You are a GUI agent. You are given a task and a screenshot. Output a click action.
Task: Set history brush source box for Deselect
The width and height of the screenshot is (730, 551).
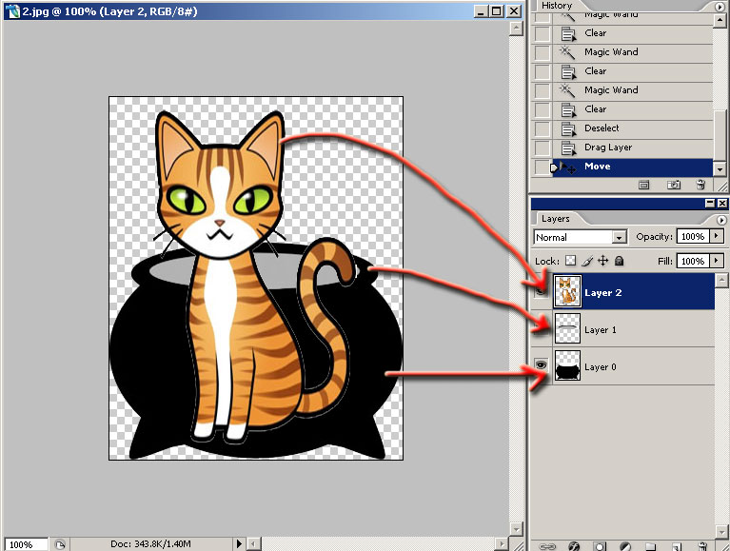542,128
